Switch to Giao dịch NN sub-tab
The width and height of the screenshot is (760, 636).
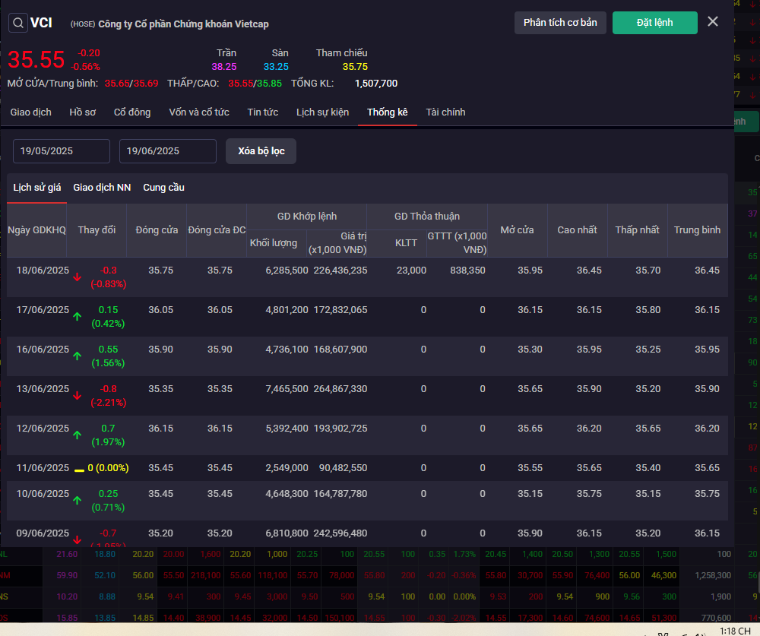(102, 188)
